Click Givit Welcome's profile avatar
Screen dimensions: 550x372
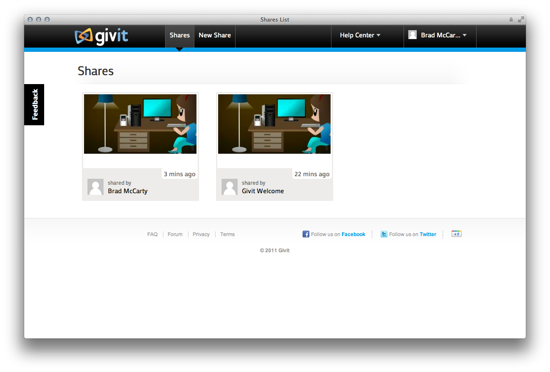click(x=230, y=187)
